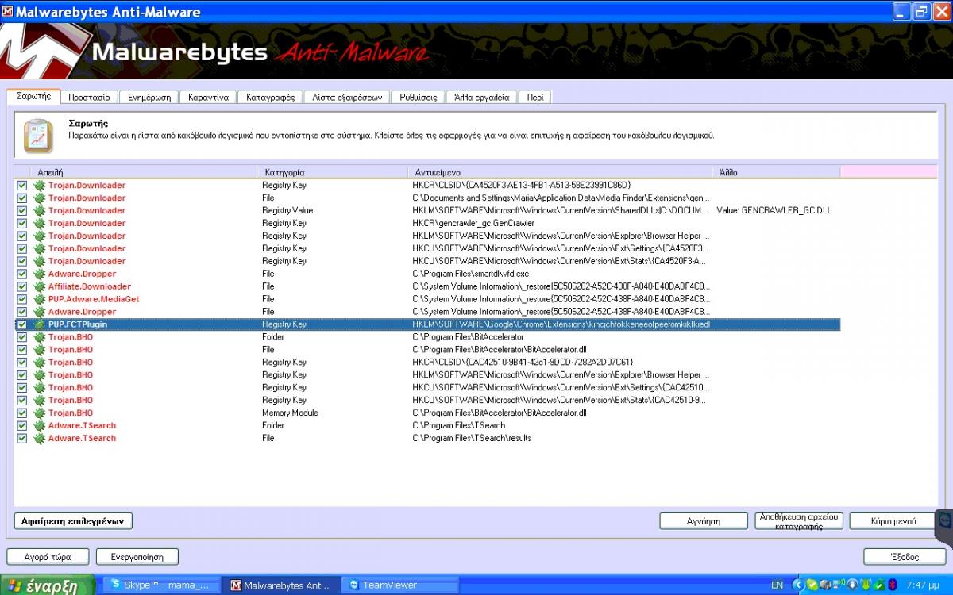Uncheck the Trojan.BHO BitAccelerator Folder checkbox
The height and width of the screenshot is (595, 953).
tap(22, 337)
